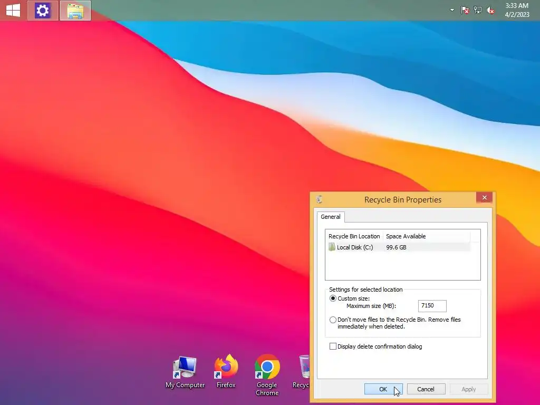Open the Settings gear in taskbar
The image size is (540, 405).
pyautogui.click(x=43, y=11)
